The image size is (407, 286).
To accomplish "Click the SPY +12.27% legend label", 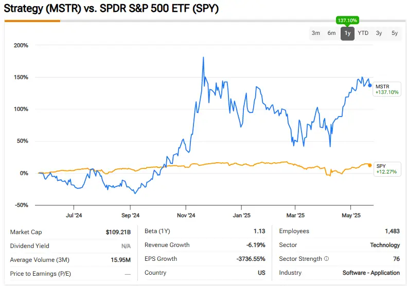I will coord(387,169).
